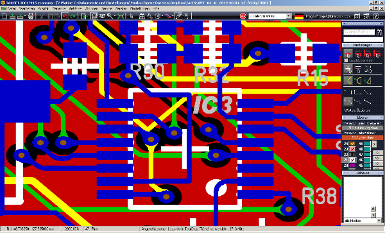Screen dimensions: 385x233
Task: Select the pointer arrow tool
Action: coord(132,16)
